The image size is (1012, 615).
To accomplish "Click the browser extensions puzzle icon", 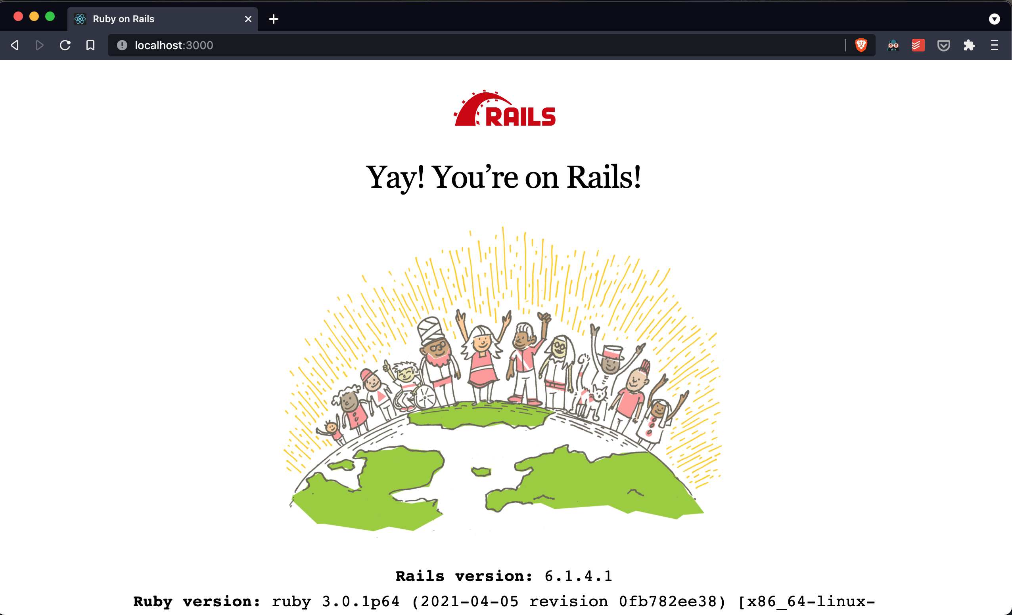I will 969,46.
